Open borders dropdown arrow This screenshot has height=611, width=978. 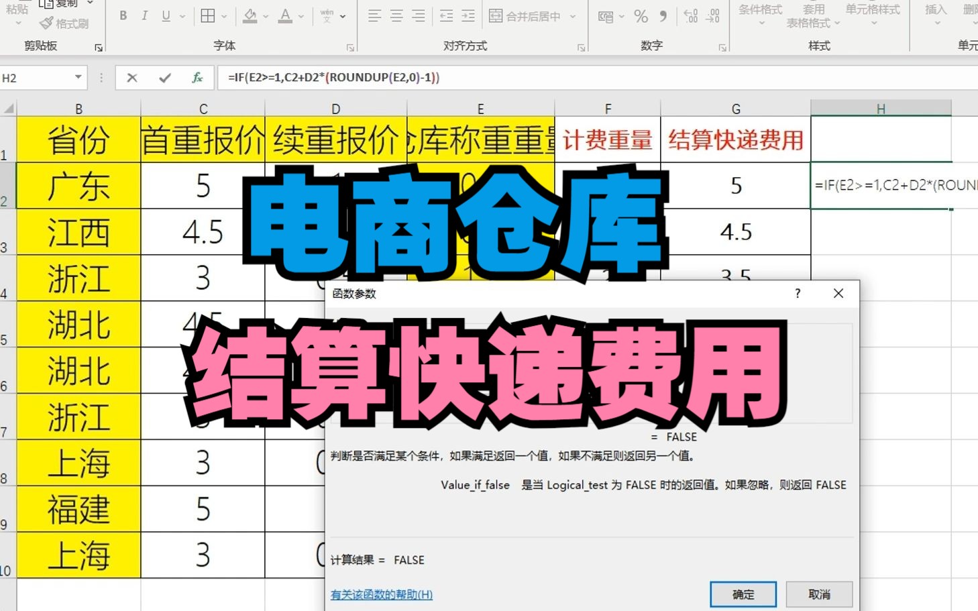tap(224, 16)
